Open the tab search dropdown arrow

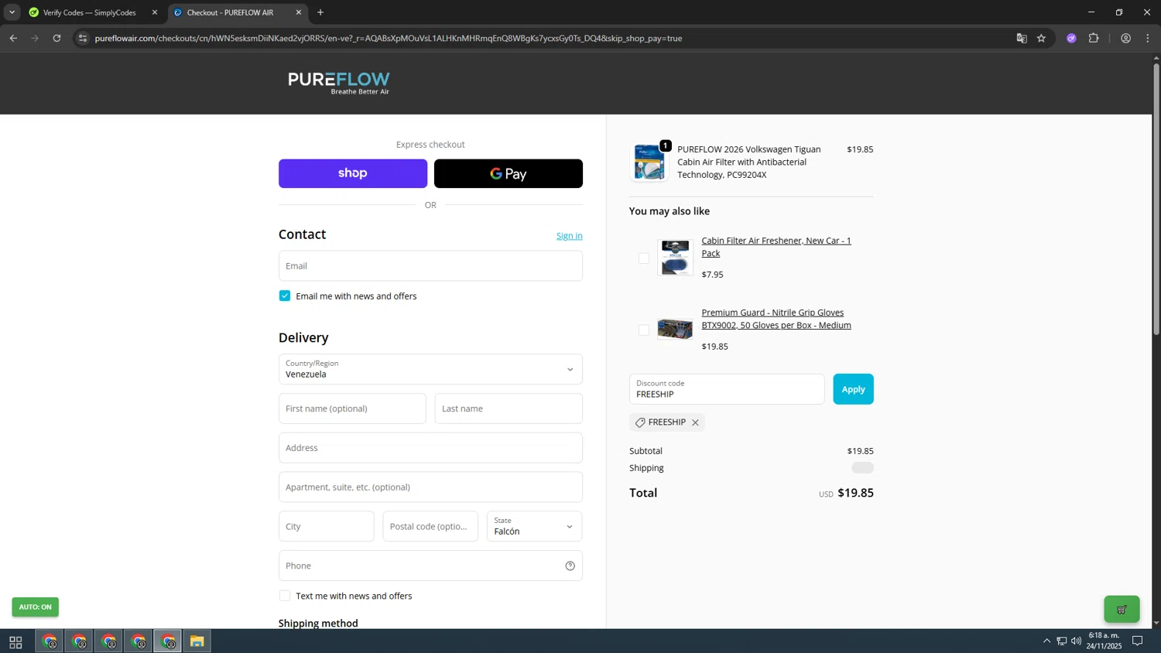coord(12,12)
